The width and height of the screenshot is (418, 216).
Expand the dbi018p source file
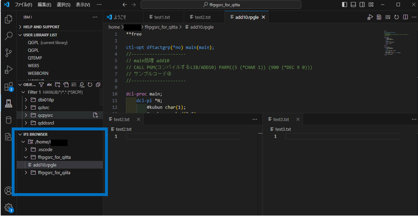26,100
